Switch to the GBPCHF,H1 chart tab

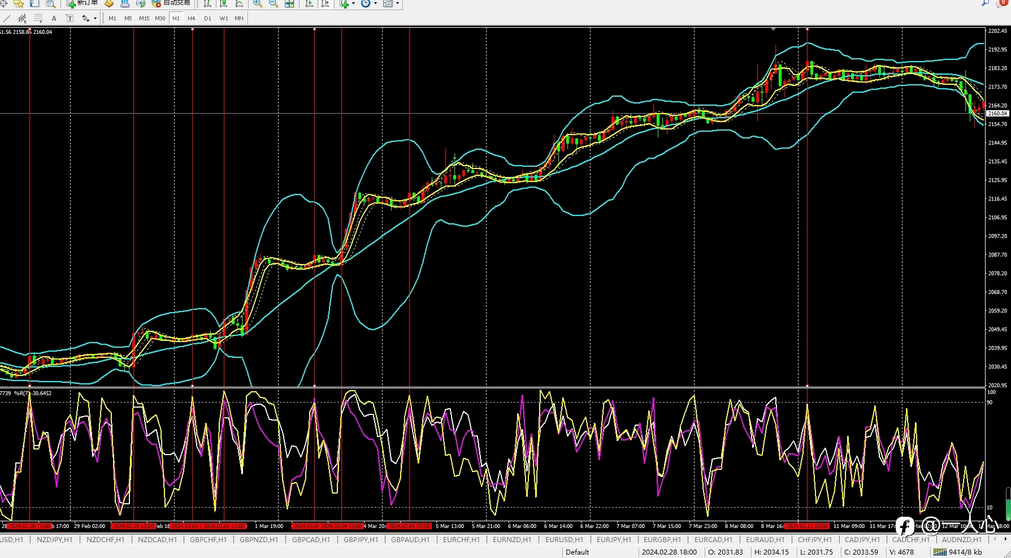(208, 540)
